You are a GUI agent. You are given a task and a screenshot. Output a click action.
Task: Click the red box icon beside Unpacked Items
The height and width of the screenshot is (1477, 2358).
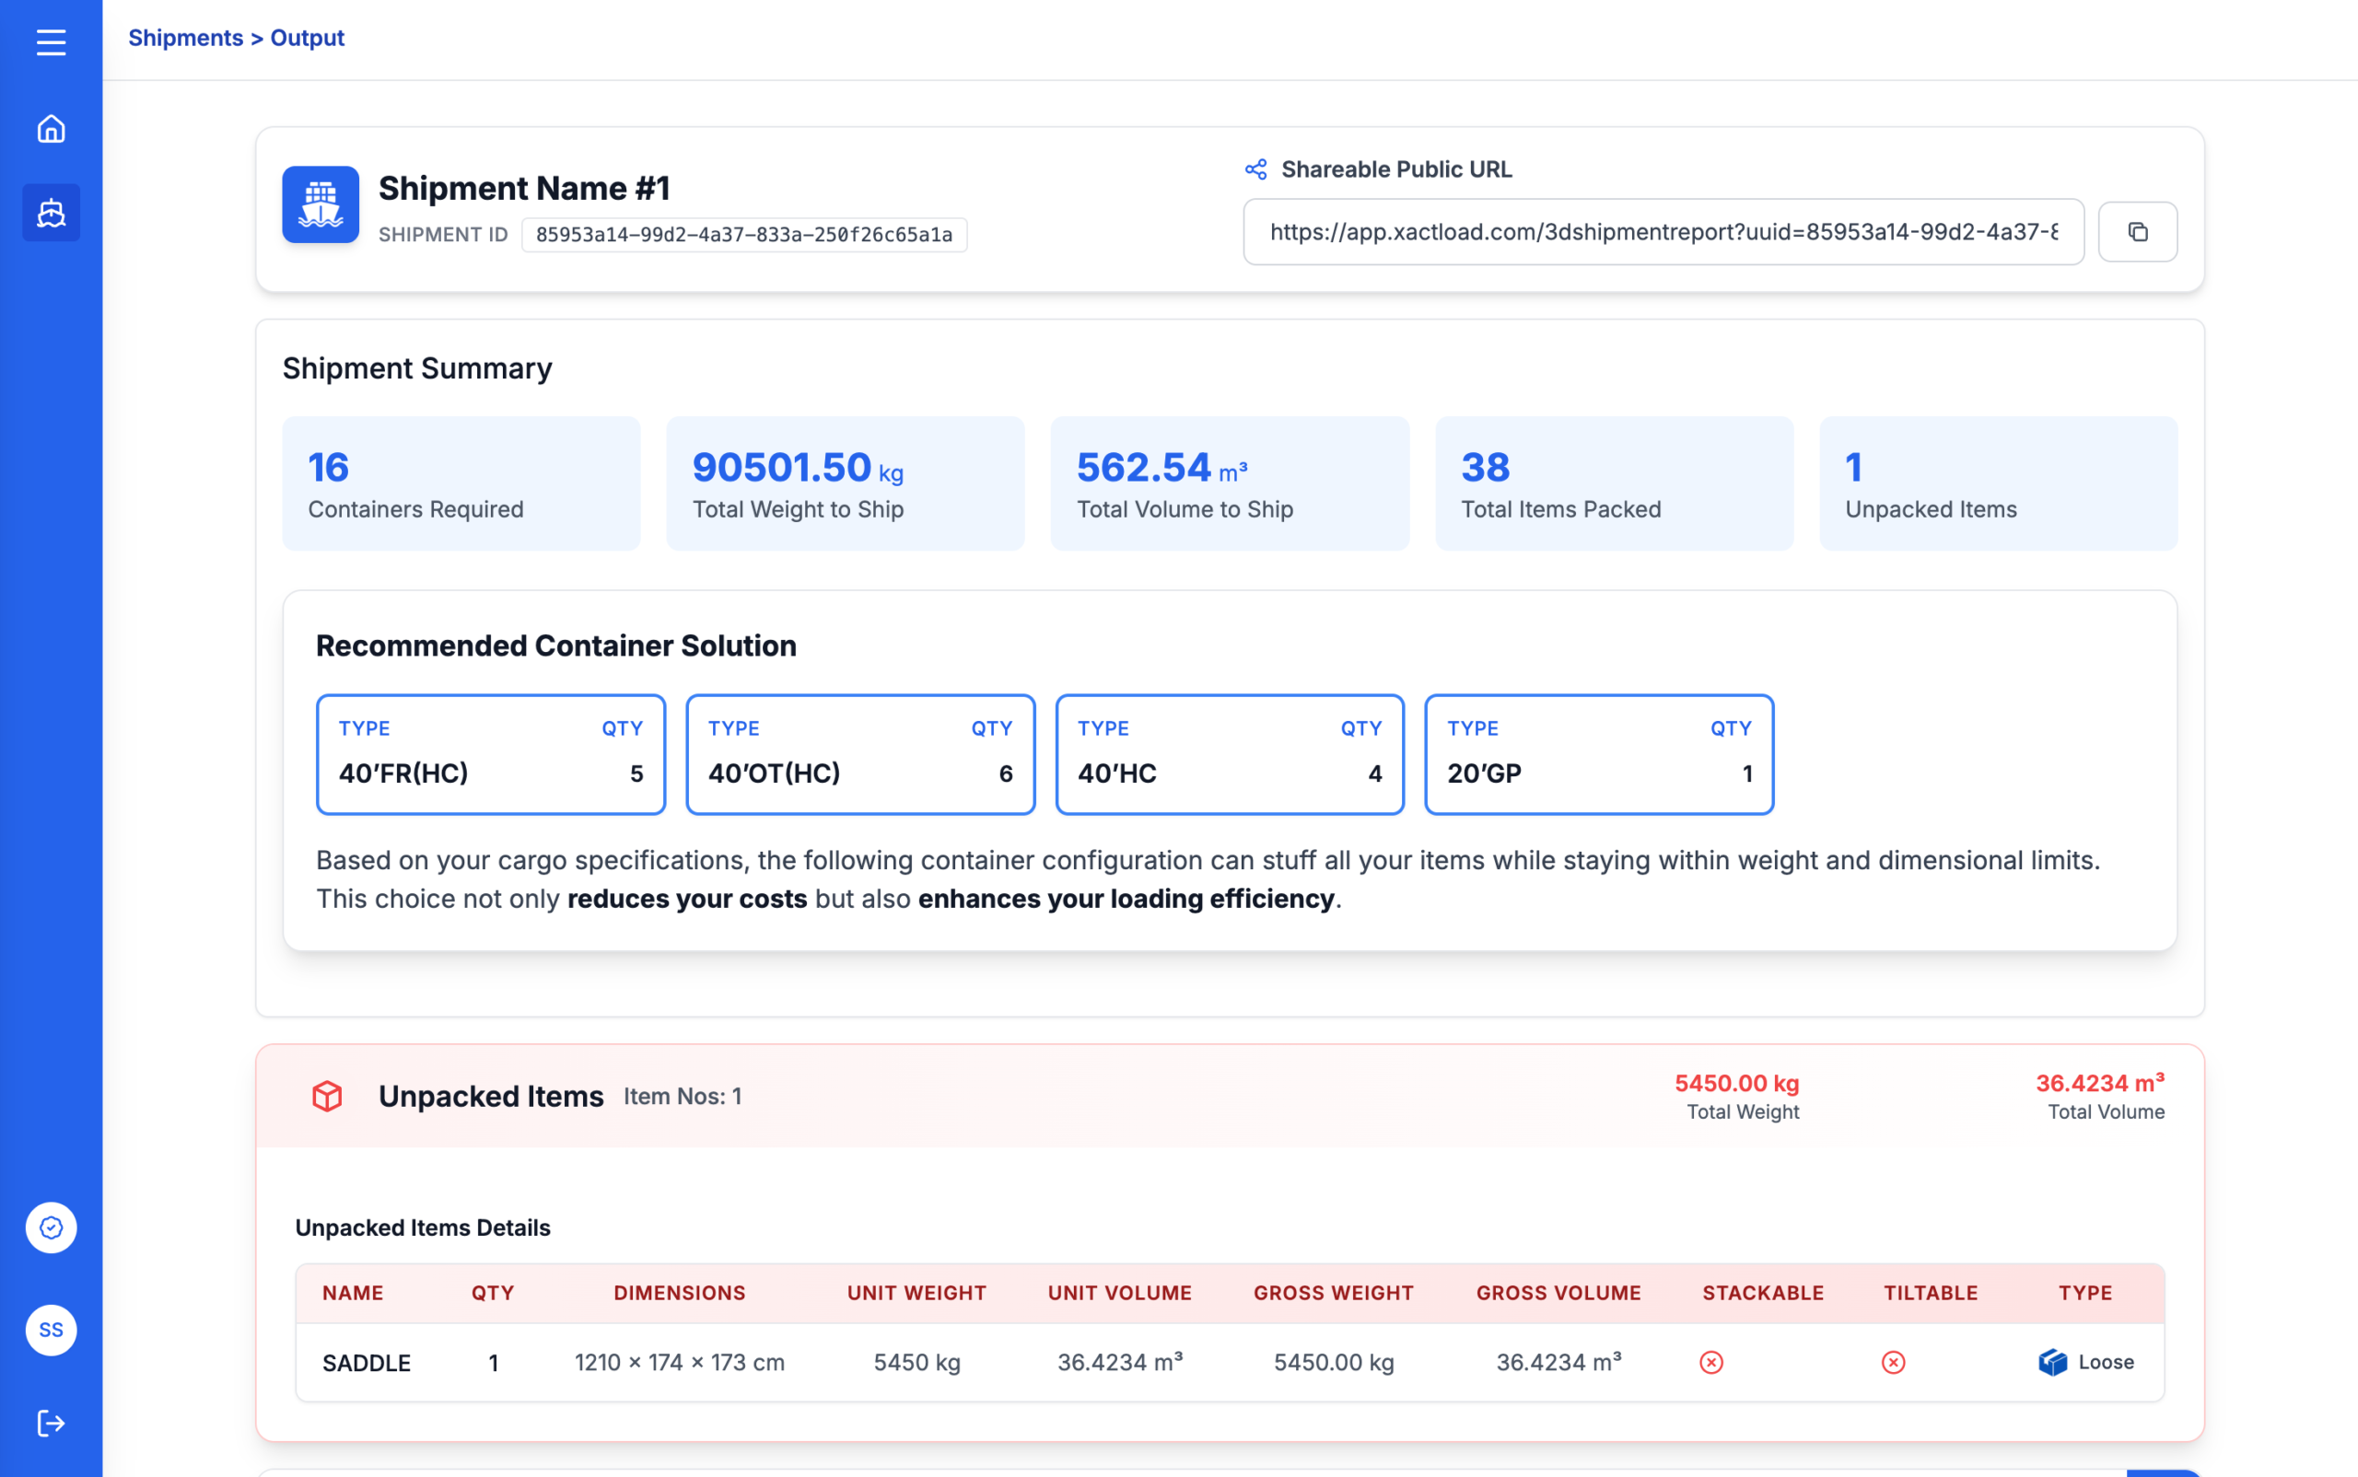tap(327, 1096)
